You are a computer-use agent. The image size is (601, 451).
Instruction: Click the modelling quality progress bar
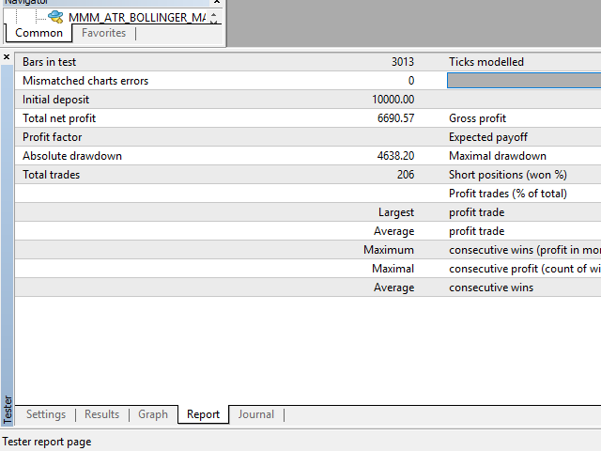[524, 81]
